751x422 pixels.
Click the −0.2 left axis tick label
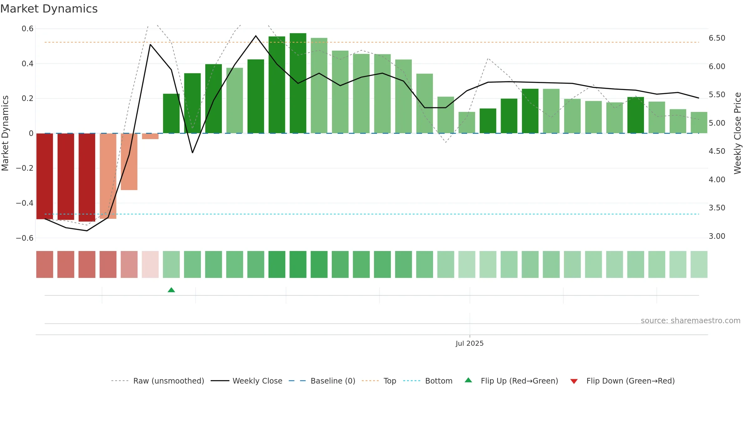click(25, 168)
